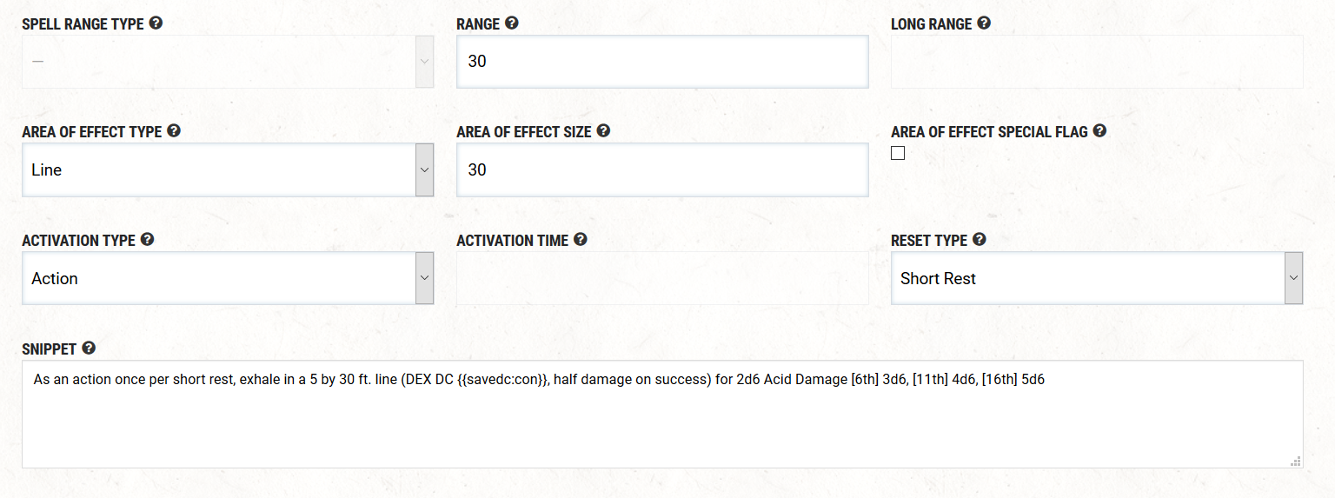1335x498 pixels.
Task: Enable the Area of Effect Special Flag checkbox
Action: (x=898, y=153)
